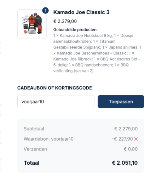This screenshot has width=168, height=182.
Task: Click the Cadeaubon of Kortingscode heading
Action: click(x=54, y=88)
